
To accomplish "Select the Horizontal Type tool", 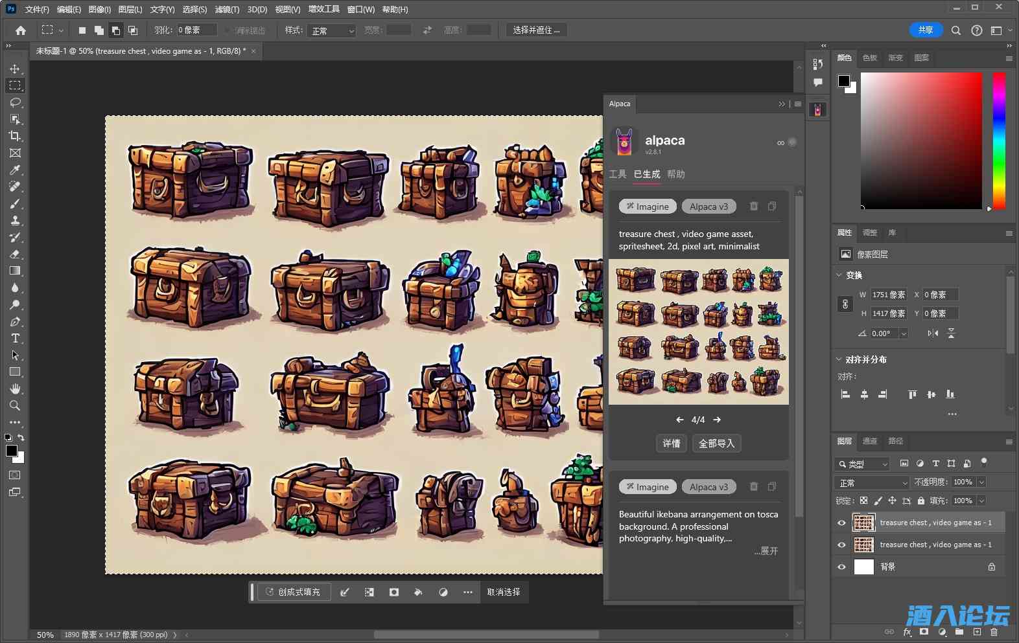I will point(14,338).
